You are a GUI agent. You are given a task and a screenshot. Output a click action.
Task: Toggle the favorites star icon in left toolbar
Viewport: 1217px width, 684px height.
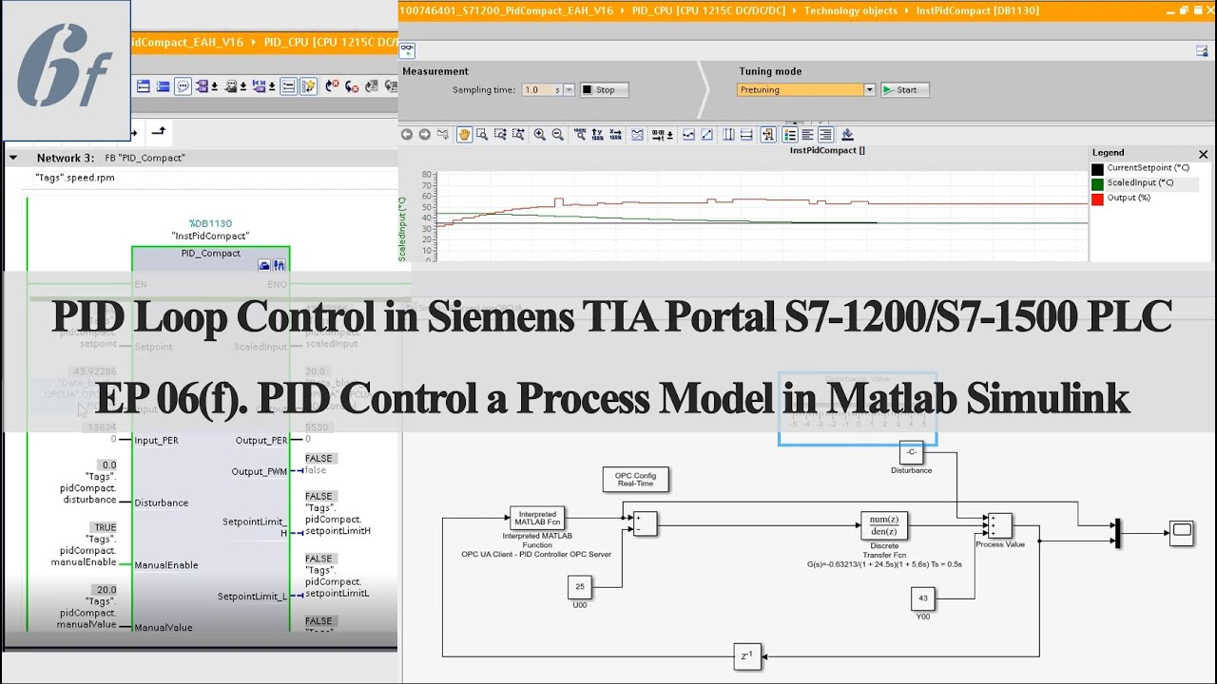[x=308, y=86]
